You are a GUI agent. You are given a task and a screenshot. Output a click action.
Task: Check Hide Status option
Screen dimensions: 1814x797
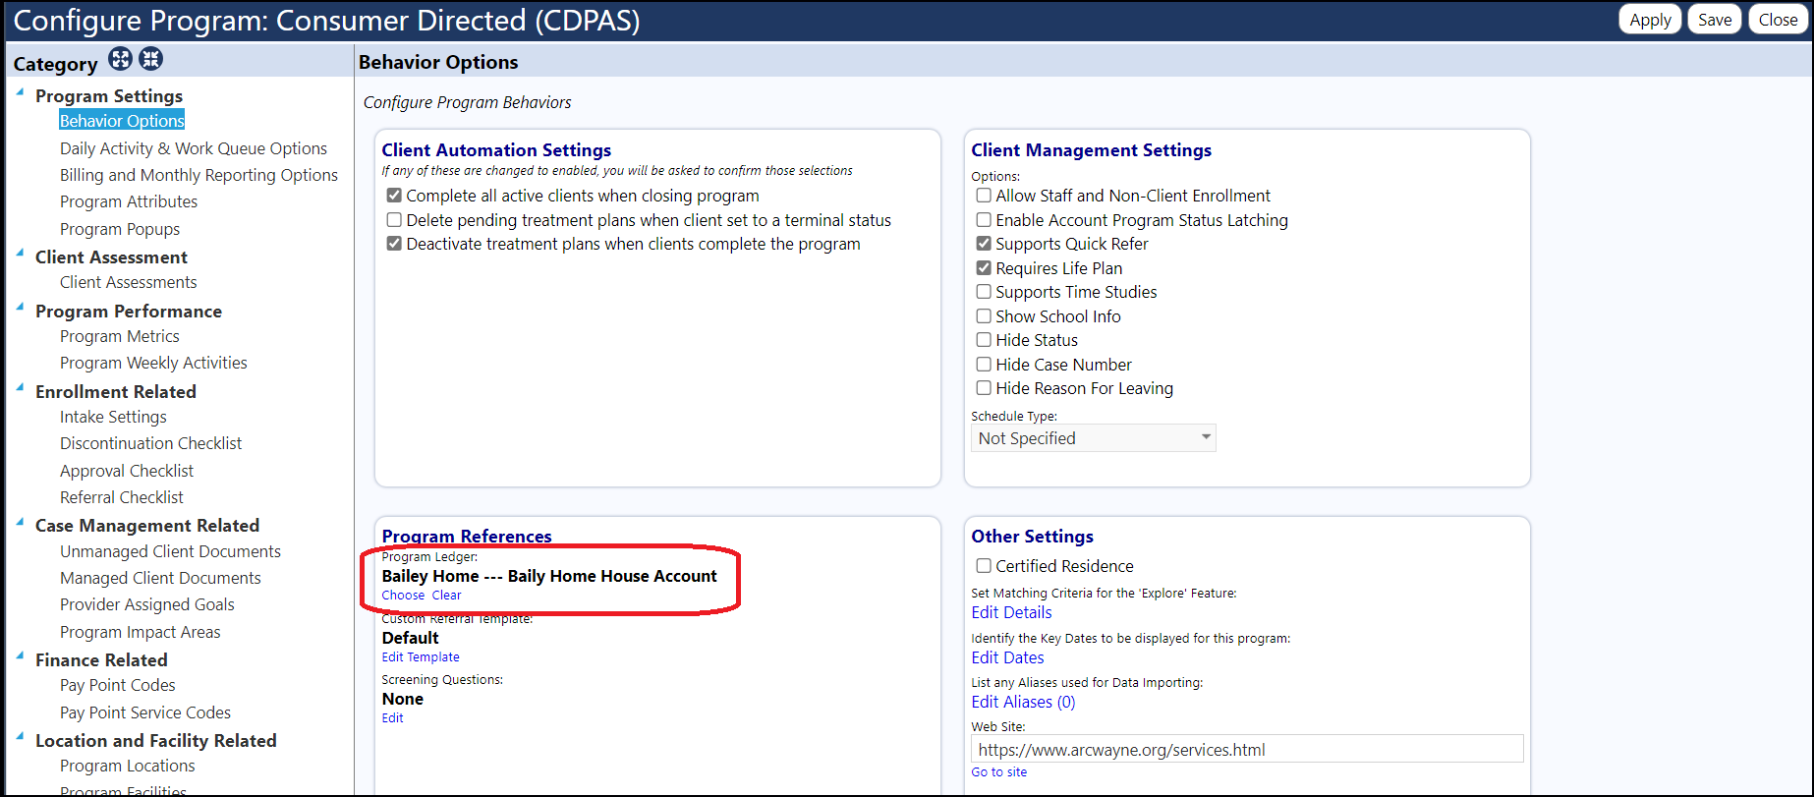coord(984,340)
